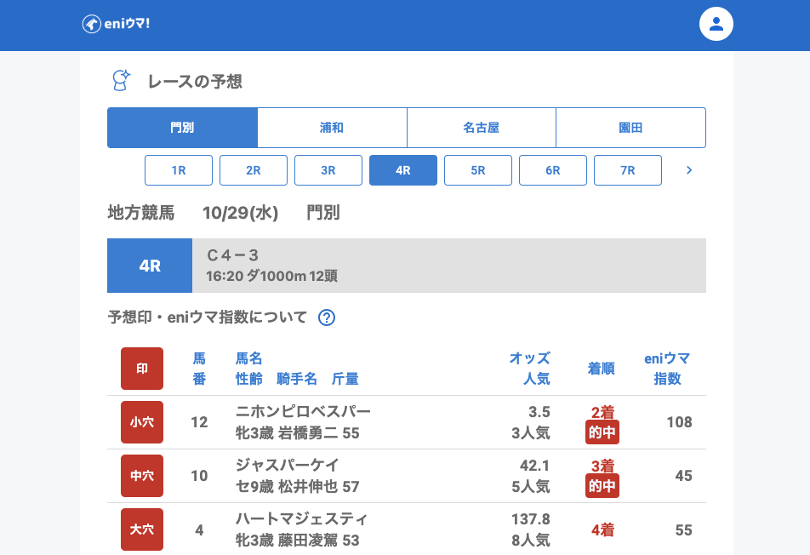This screenshot has height=555, width=810.
Task: Switch to the 園田 racecourse tab
Action: tap(630, 128)
